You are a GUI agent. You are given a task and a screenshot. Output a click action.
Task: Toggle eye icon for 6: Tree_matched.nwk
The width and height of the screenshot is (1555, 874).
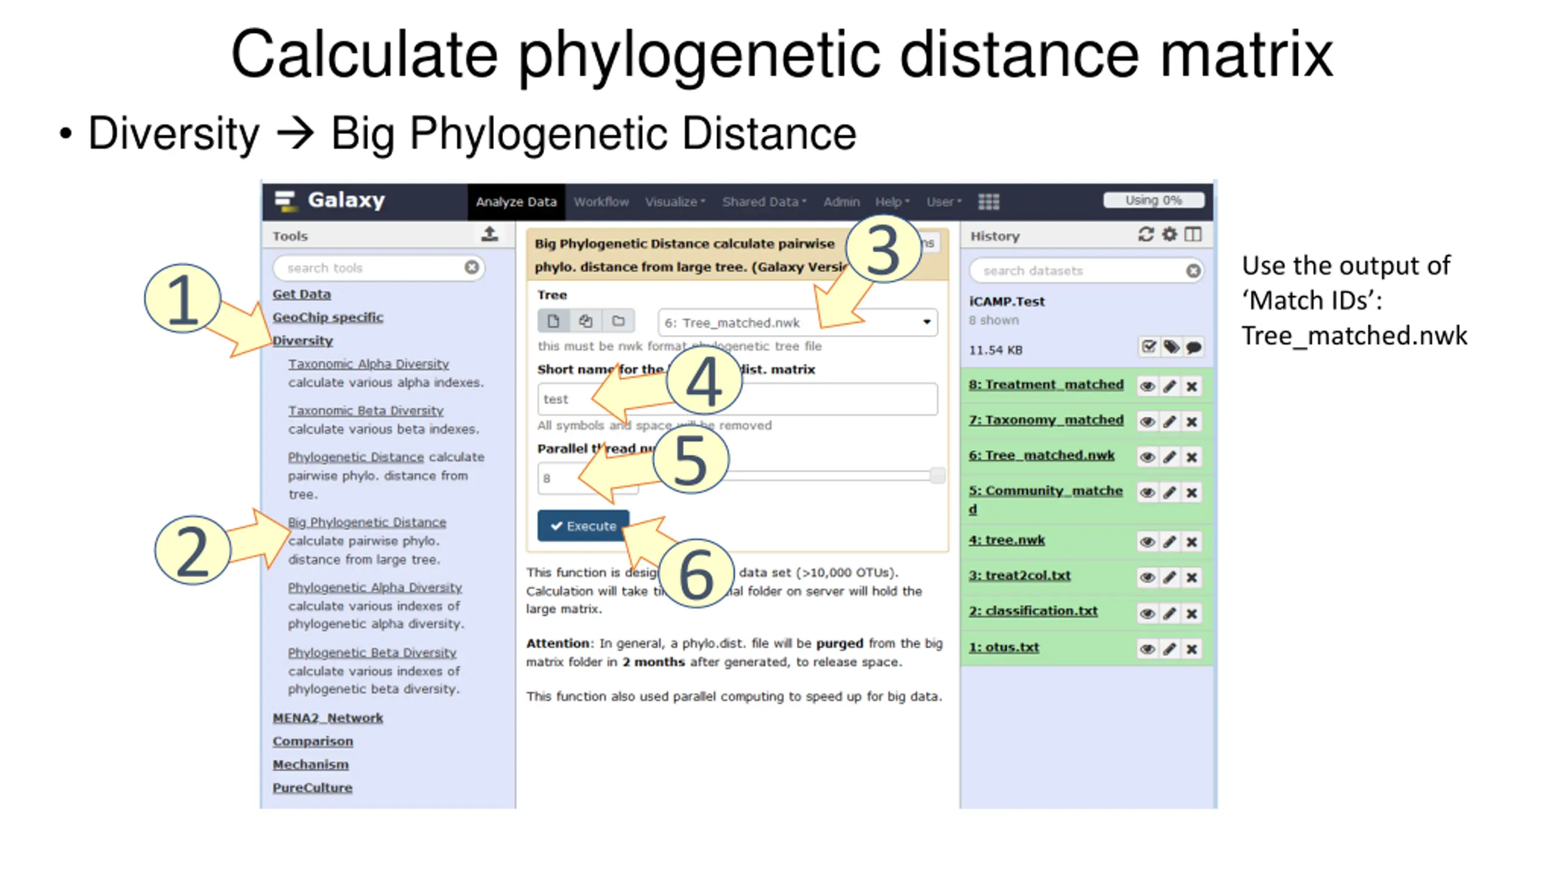[x=1147, y=457]
